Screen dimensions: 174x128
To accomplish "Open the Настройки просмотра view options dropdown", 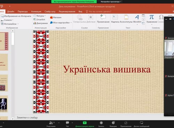I will point(111,2).
